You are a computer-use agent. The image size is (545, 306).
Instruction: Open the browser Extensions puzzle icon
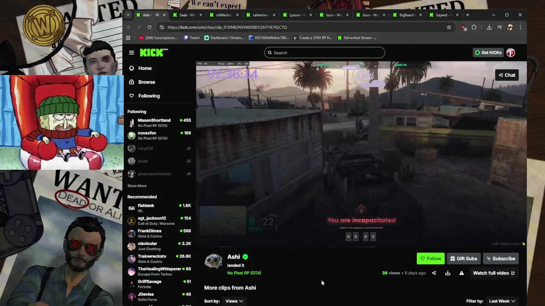coord(474,27)
